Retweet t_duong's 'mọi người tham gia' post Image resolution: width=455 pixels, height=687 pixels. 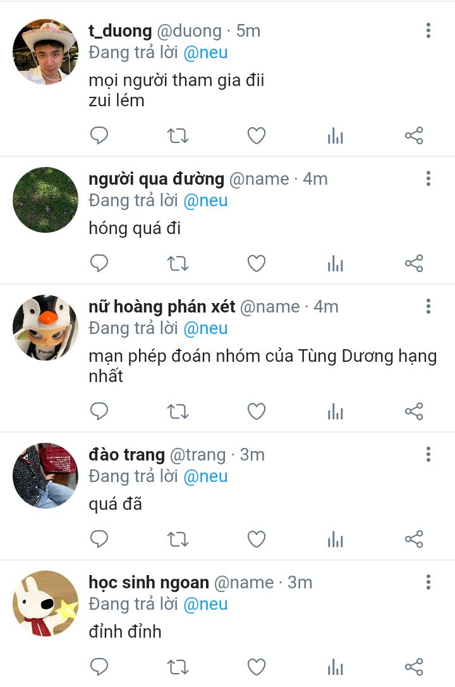178,136
